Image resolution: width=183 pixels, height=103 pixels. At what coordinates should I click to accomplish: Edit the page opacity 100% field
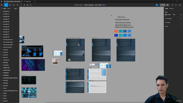coord(174,15)
